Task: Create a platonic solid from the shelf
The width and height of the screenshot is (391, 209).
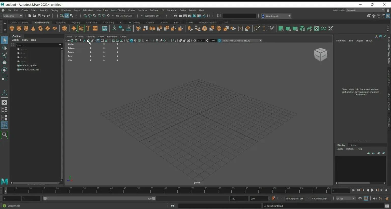Action: (64, 28)
